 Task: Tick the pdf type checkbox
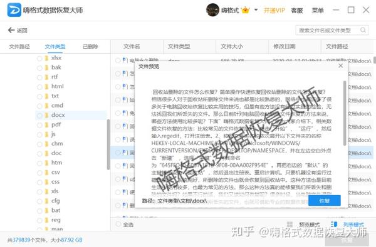(39, 125)
